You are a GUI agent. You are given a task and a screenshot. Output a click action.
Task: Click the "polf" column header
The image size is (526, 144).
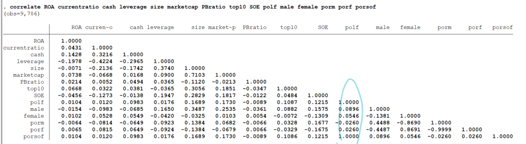click(x=352, y=27)
